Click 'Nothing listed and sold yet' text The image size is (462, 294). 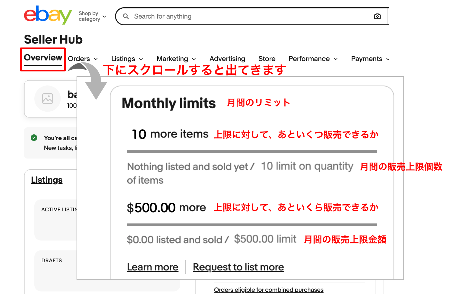pos(188,167)
